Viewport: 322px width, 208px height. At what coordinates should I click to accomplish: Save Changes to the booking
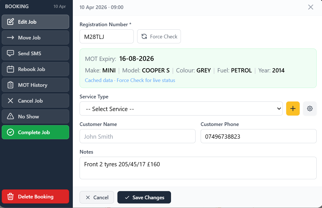[144, 197]
